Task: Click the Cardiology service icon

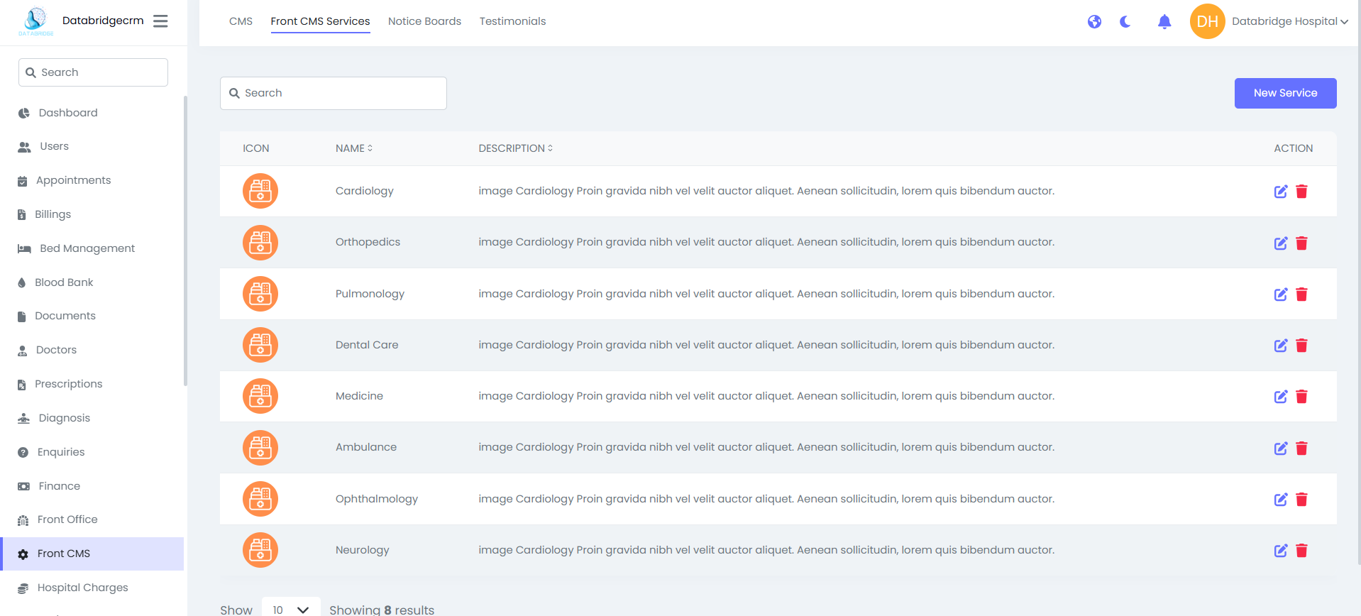Action: [260, 191]
